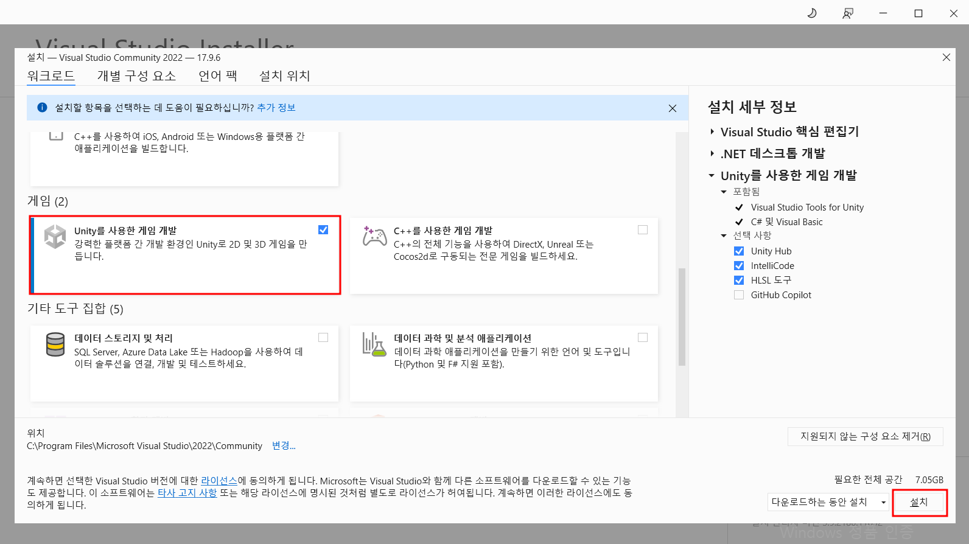Click the installation path text
969x544 pixels.
[x=144, y=446]
